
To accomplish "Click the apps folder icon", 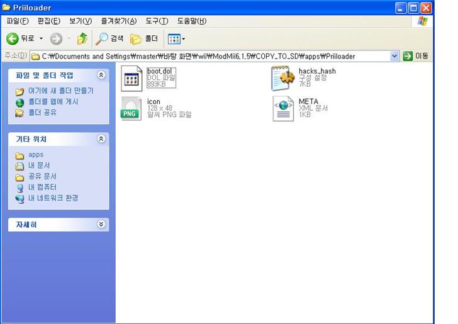I will [x=20, y=156].
